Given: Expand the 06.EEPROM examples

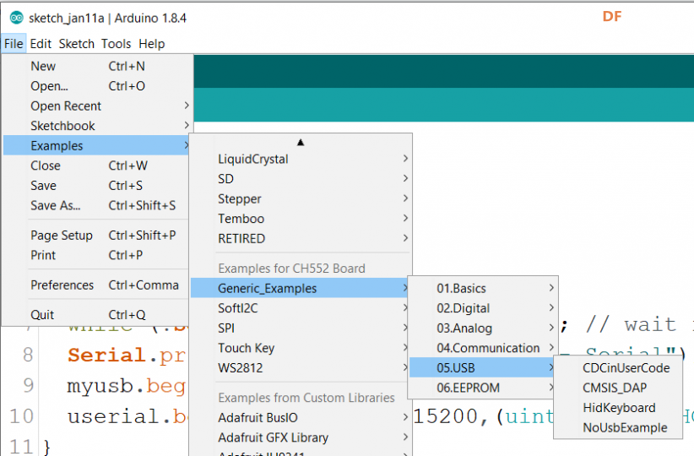Looking at the screenshot, I should coord(483,388).
